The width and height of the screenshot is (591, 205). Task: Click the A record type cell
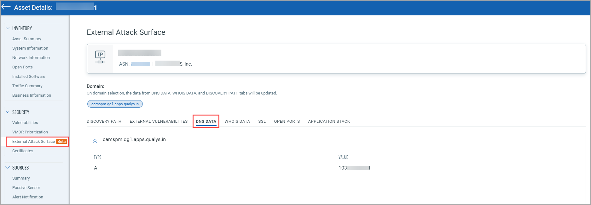pyautogui.click(x=96, y=168)
